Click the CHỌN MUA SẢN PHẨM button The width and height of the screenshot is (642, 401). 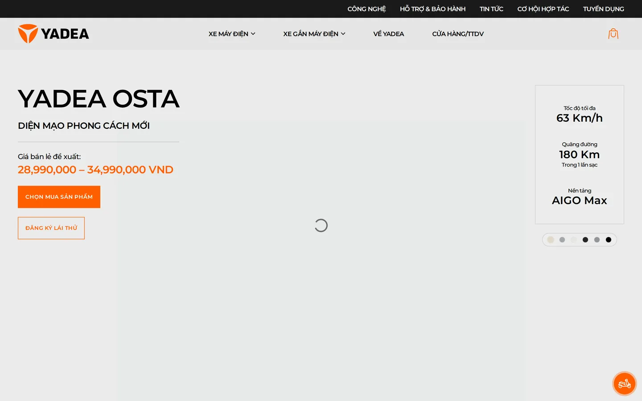pos(59,197)
